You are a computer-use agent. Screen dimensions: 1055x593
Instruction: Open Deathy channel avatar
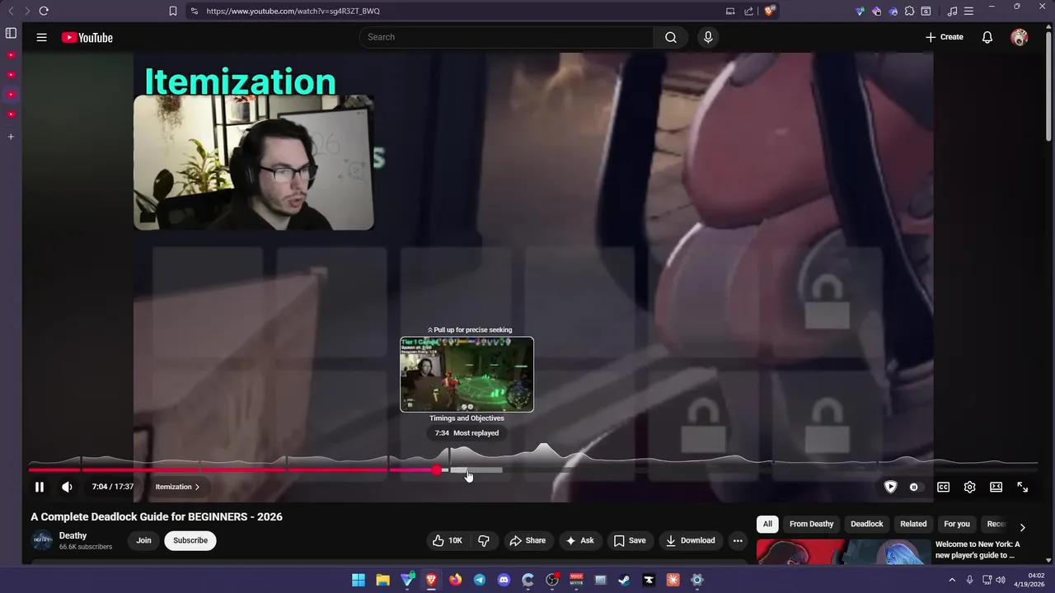tap(41, 540)
